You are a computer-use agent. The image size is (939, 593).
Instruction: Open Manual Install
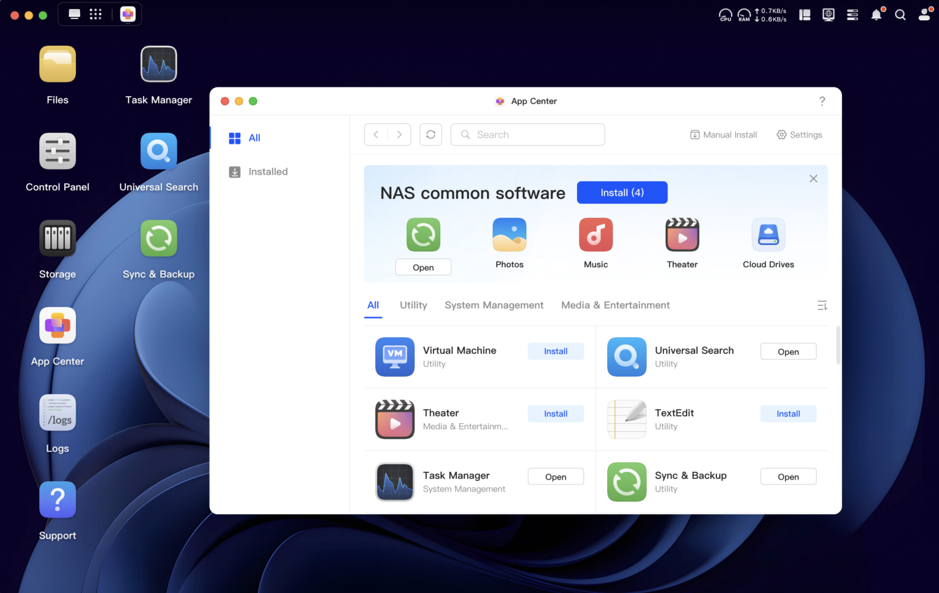(x=724, y=134)
